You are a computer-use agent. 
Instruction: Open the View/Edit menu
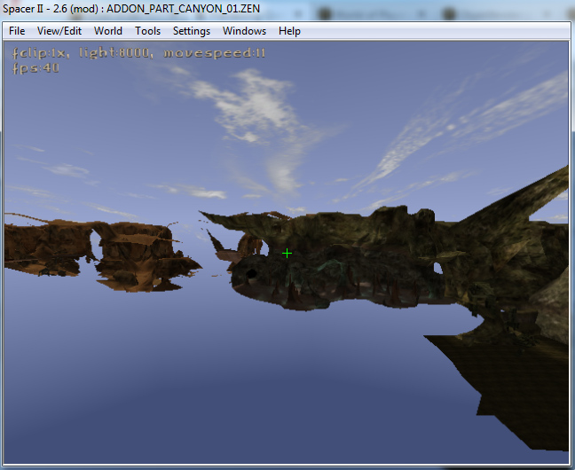pyautogui.click(x=59, y=31)
